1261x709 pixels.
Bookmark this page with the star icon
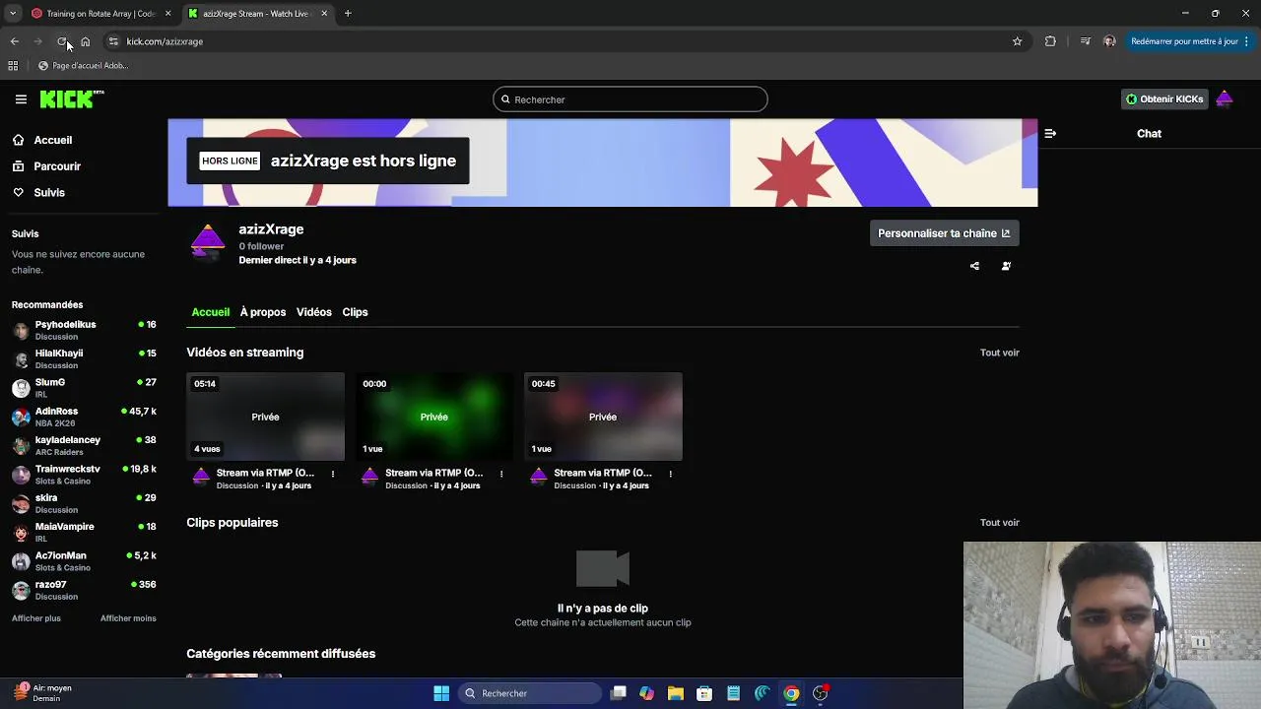coord(1017,41)
